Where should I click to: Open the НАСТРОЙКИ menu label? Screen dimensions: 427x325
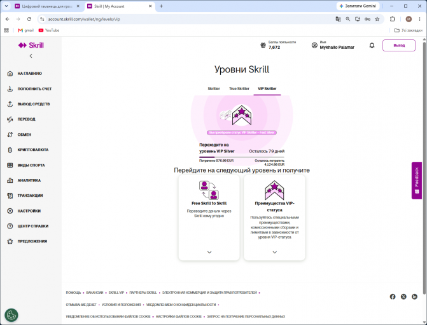29,211
